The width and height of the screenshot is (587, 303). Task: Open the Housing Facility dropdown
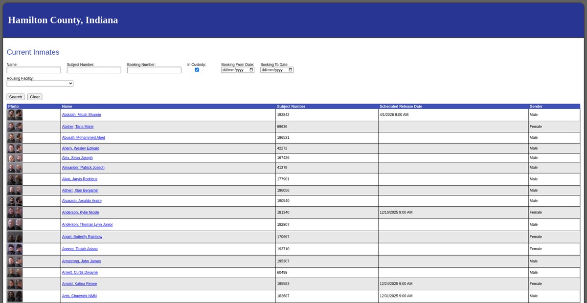click(40, 84)
